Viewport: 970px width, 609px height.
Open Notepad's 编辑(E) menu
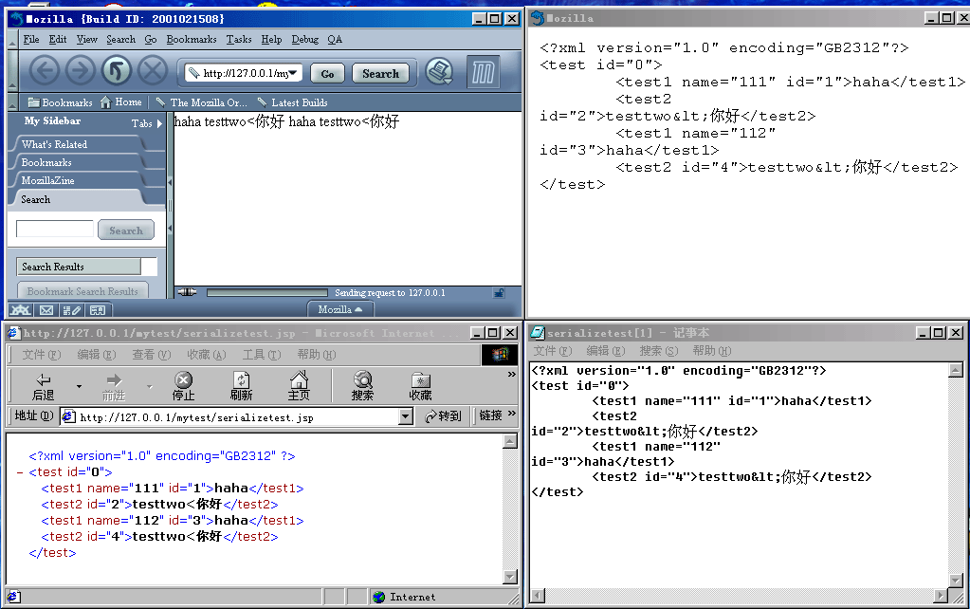coord(606,351)
